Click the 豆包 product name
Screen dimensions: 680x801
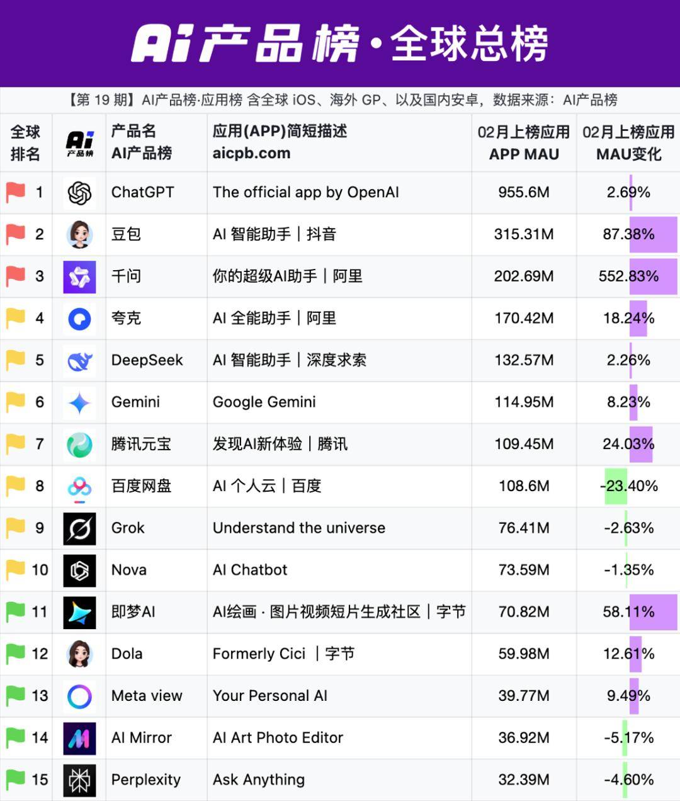126,234
